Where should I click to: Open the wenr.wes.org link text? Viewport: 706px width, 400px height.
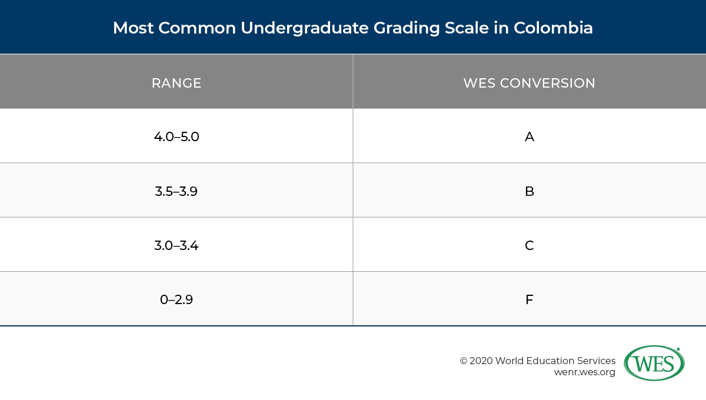click(584, 372)
